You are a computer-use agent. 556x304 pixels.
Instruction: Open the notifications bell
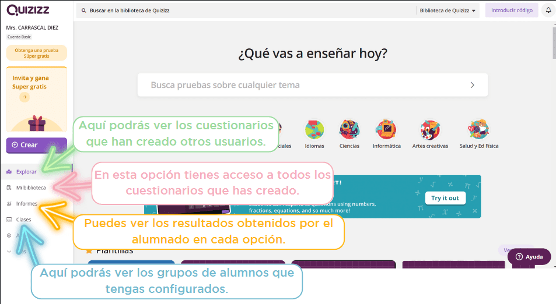coord(548,10)
